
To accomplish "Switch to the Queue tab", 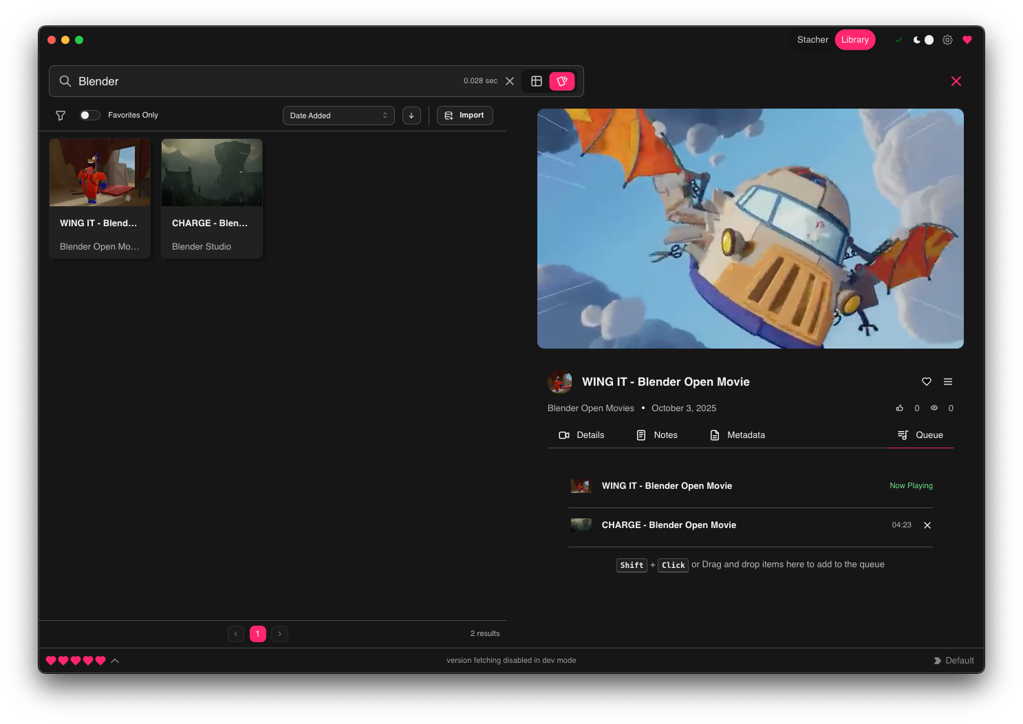I will pos(920,435).
